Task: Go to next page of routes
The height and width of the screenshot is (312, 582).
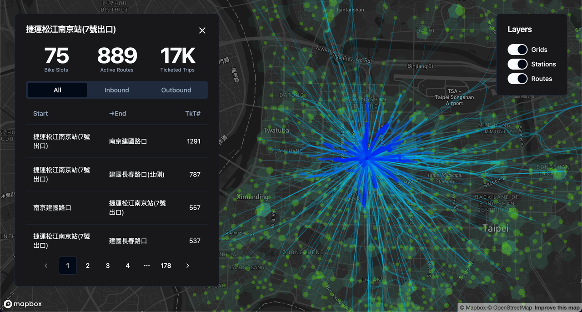Action: (x=188, y=266)
